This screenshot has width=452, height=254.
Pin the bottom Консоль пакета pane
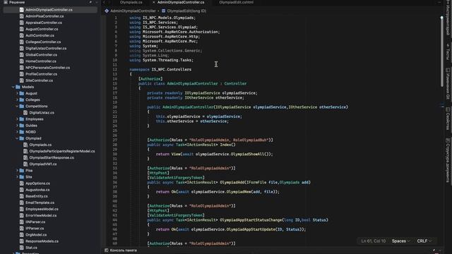tap(434, 250)
